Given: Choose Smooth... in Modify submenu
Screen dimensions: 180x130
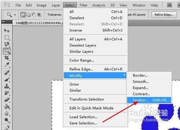Looking at the screenshot, I should [x=149, y=82].
